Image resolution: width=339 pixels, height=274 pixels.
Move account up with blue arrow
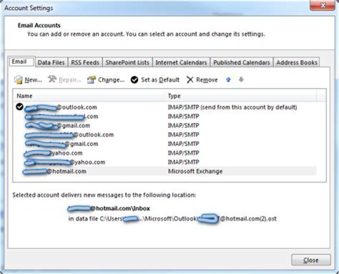point(228,80)
